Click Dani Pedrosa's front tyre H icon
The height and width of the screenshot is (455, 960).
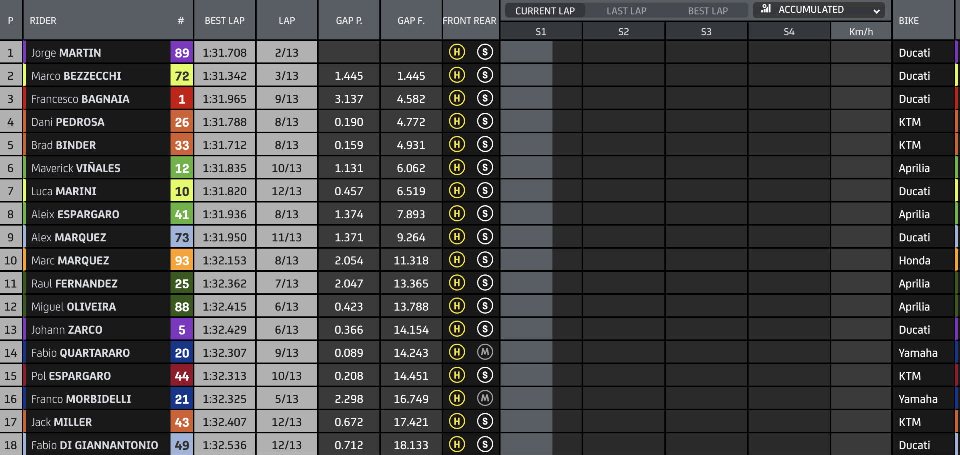(457, 121)
